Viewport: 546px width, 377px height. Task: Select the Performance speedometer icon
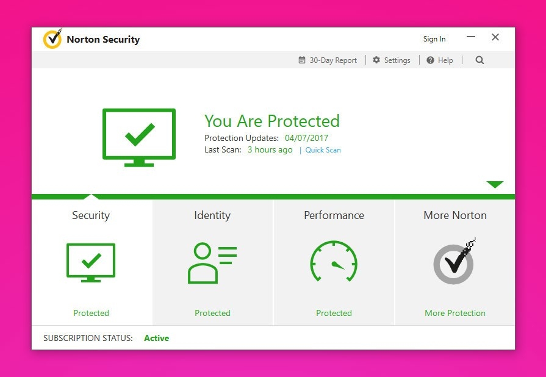pos(334,262)
